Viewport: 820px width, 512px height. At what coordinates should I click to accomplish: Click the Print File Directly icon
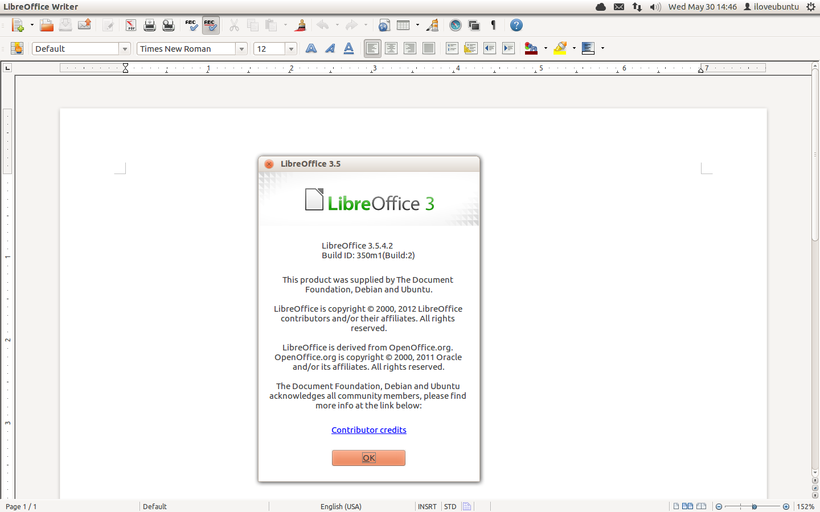[150, 25]
